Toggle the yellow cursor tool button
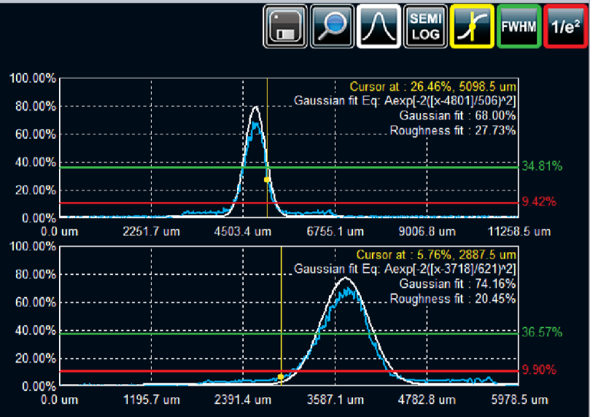Screen dimensions: 590x417 [473, 27]
